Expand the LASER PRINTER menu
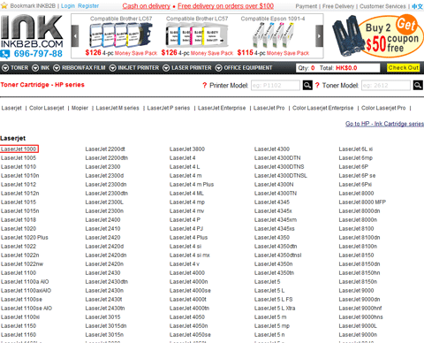The width and height of the screenshot is (424, 343). [x=187, y=68]
